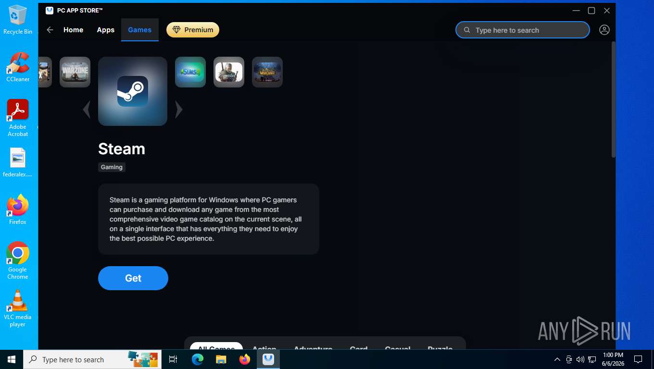Click the Meet Now camera tray icon
This screenshot has height=369, width=654.
[x=569, y=359]
